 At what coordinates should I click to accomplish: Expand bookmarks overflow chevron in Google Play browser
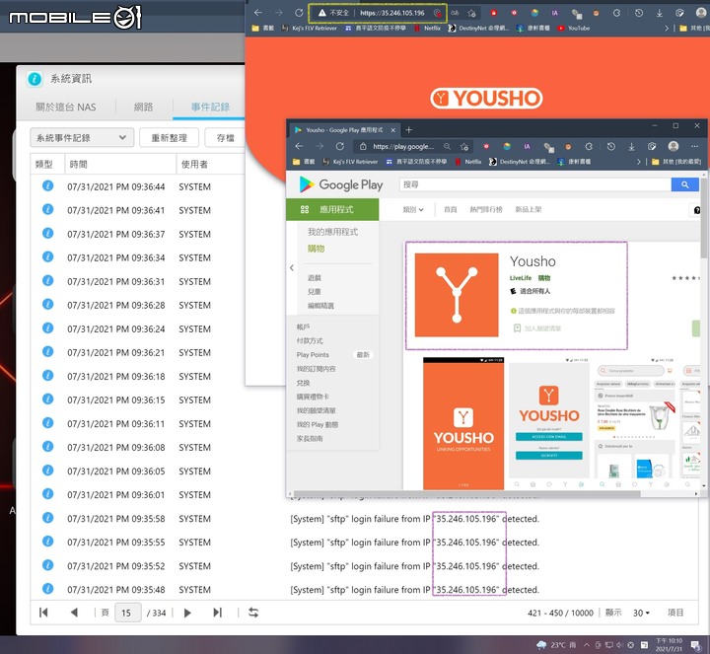638,162
